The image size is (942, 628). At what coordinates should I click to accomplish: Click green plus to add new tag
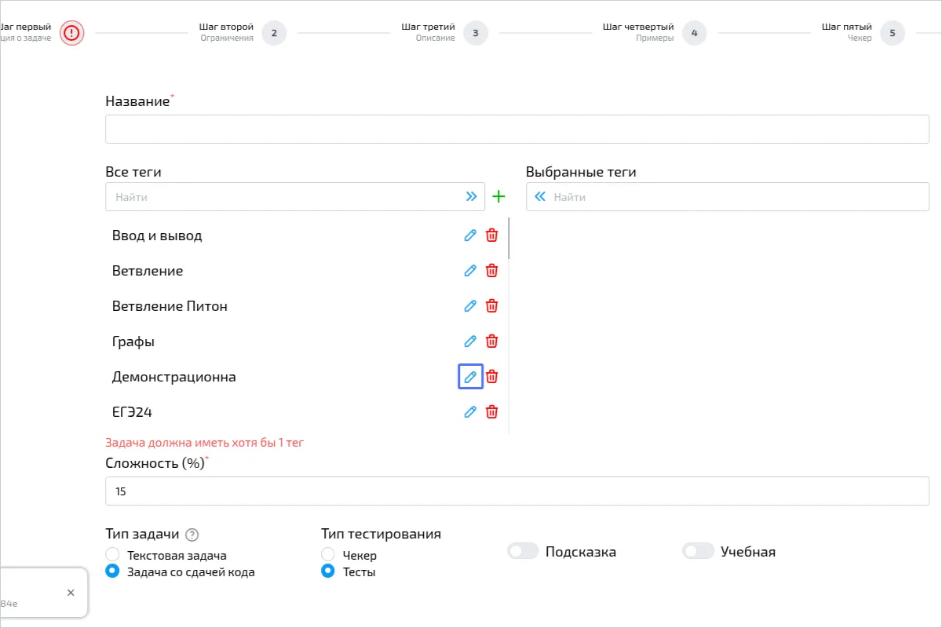click(x=498, y=197)
